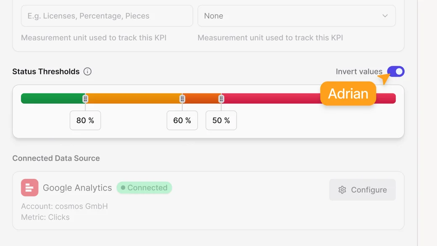Viewport: 437px width, 246px height.
Task: Select the 60 % value box
Action: (x=182, y=121)
